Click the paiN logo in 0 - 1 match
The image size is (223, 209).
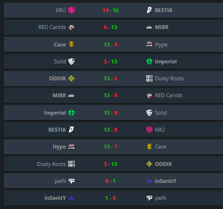(71, 181)
